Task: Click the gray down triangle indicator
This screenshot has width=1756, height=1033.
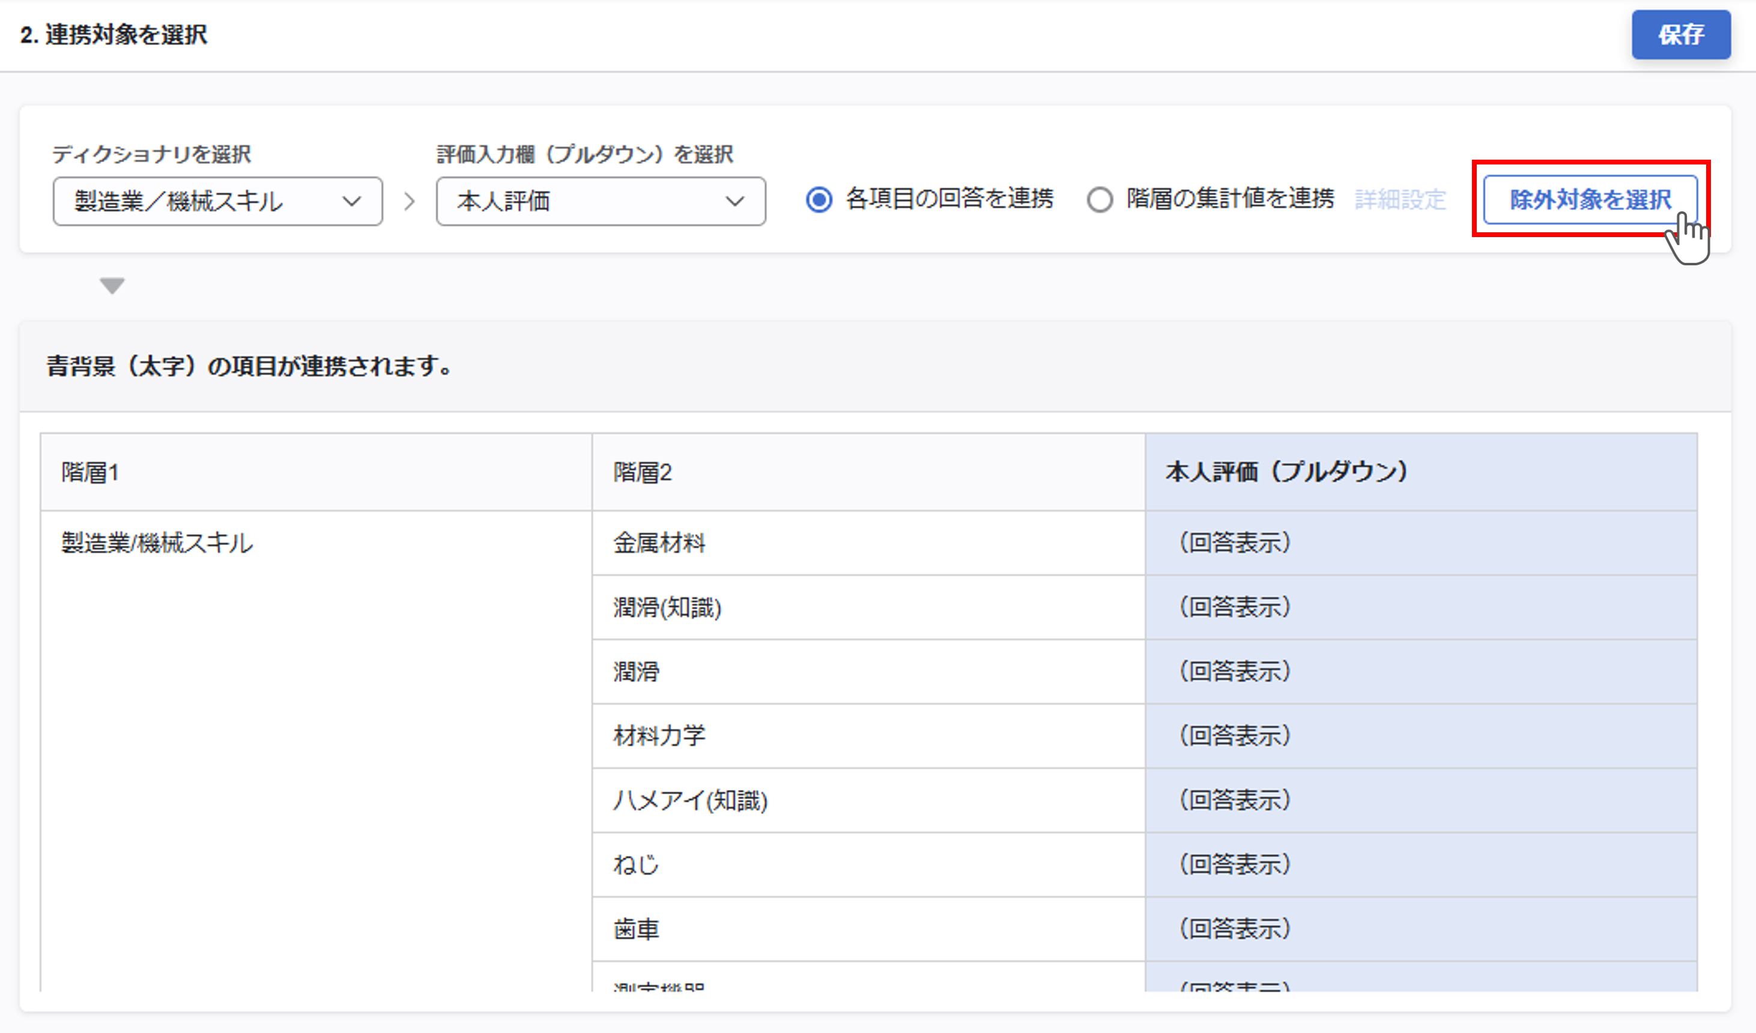Action: [x=112, y=286]
